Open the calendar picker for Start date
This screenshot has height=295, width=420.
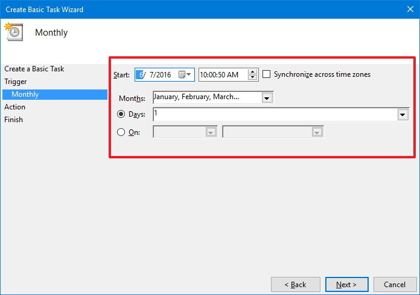click(x=185, y=74)
